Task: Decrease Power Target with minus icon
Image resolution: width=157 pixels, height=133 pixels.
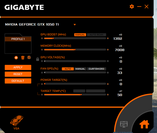Action: tap(42, 84)
